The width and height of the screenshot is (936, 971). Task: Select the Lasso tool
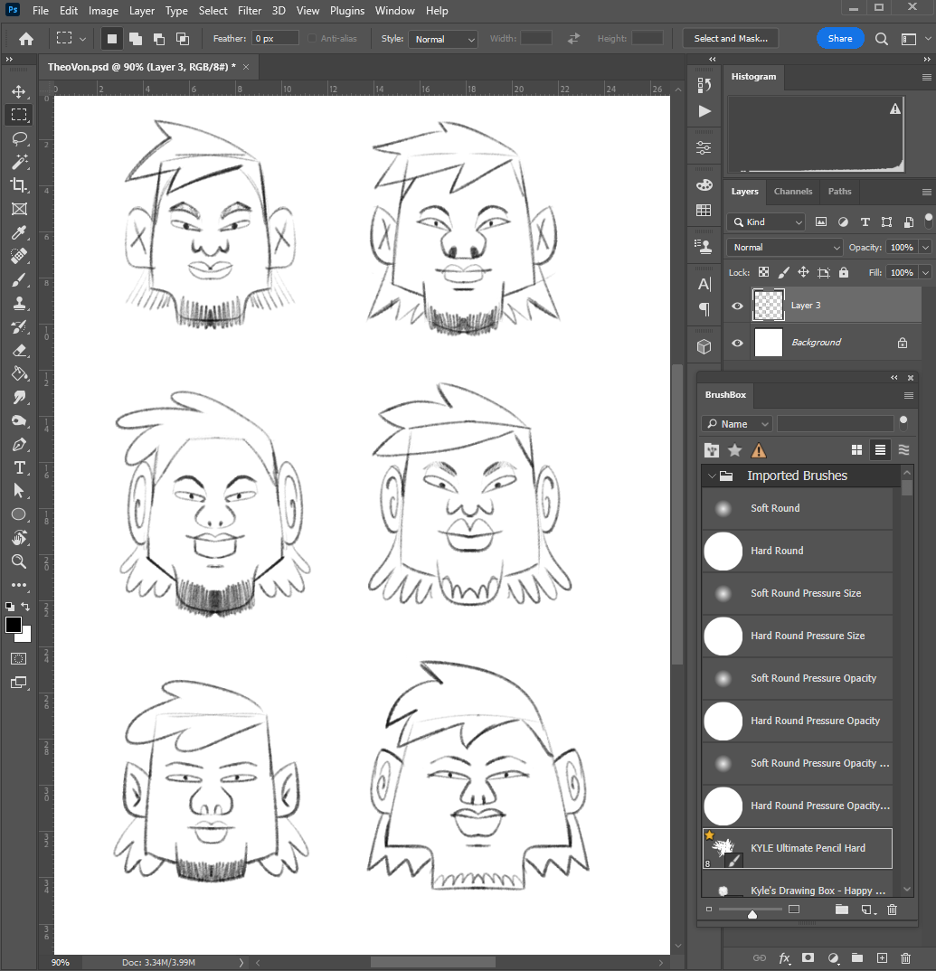coord(19,138)
